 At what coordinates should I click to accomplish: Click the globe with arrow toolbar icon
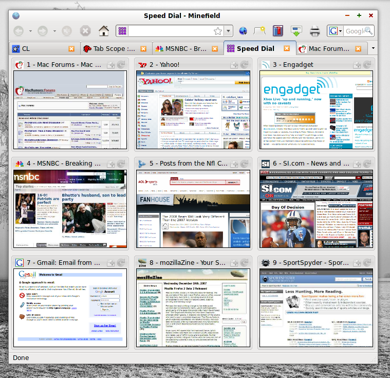pyautogui.click(x=243, y=31)
